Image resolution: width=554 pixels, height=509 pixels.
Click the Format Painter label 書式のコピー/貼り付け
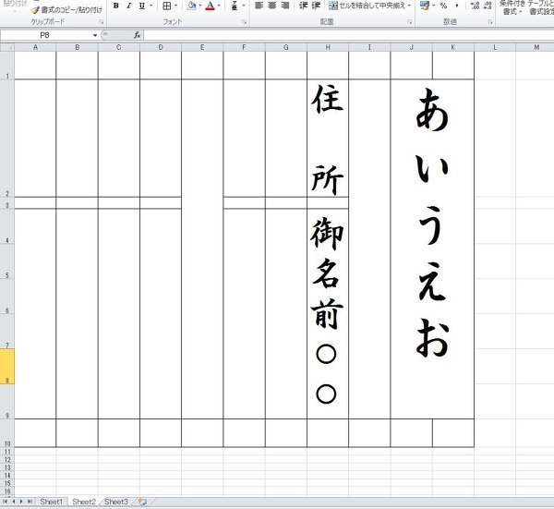coord(71,10)
